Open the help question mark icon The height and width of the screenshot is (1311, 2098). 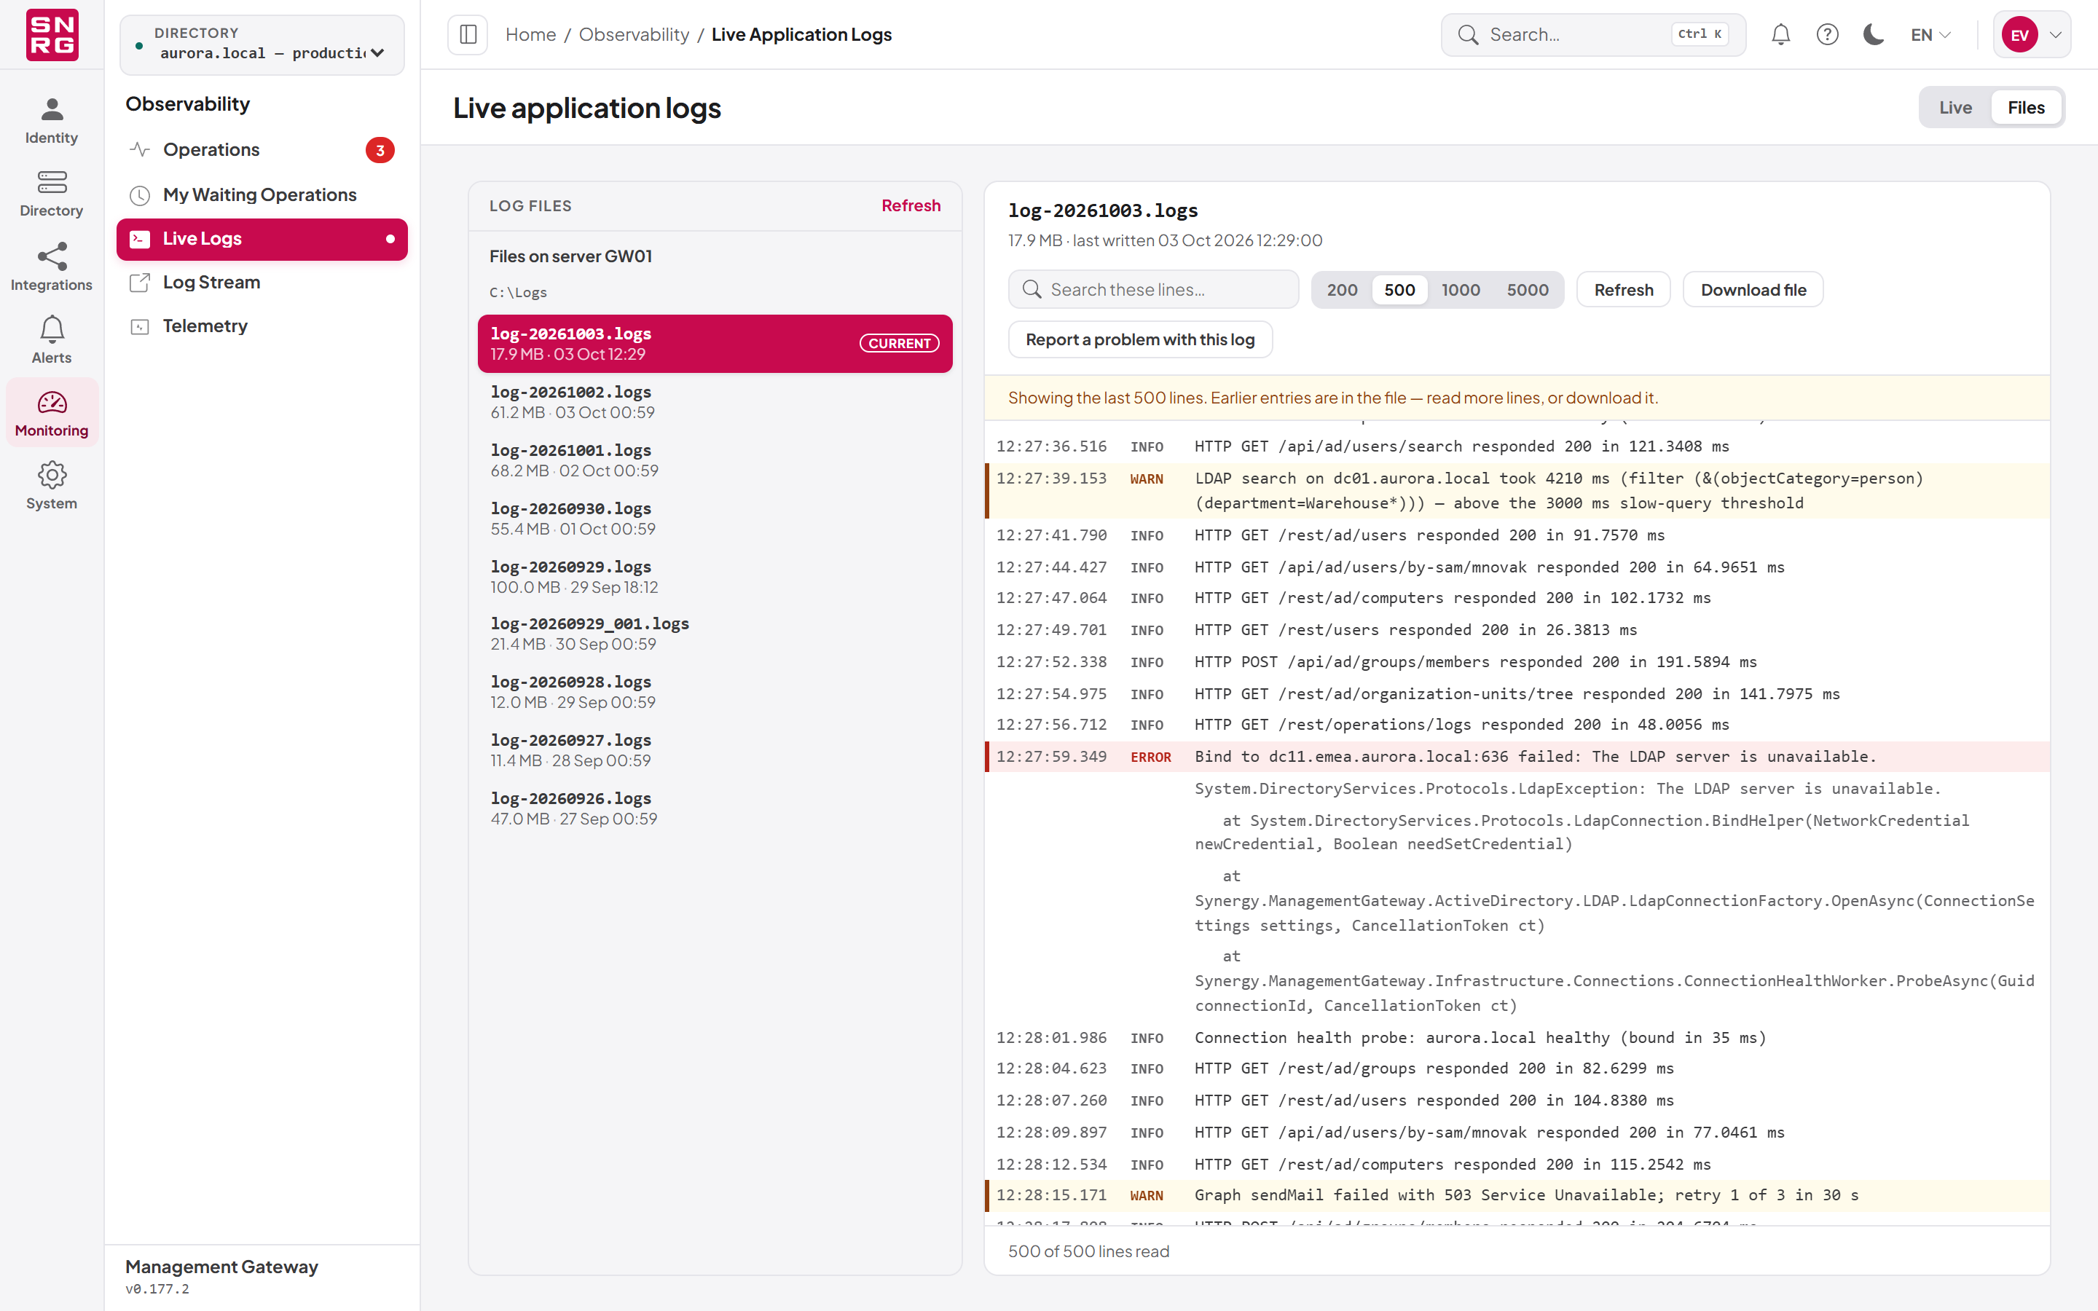coord(1828,35)
